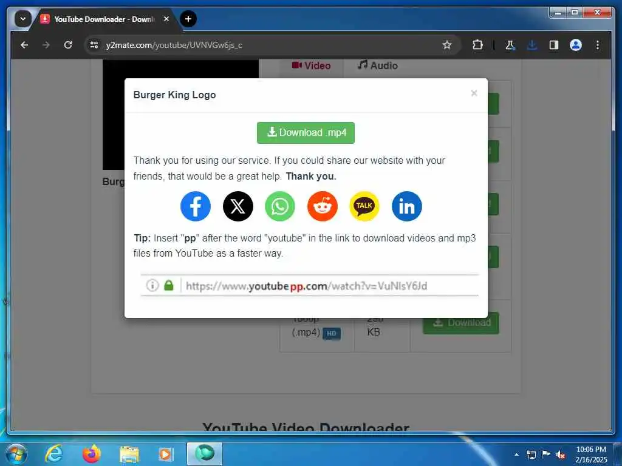
Task: Open the browser three-dot menu
Action: [x=598, y=45]
